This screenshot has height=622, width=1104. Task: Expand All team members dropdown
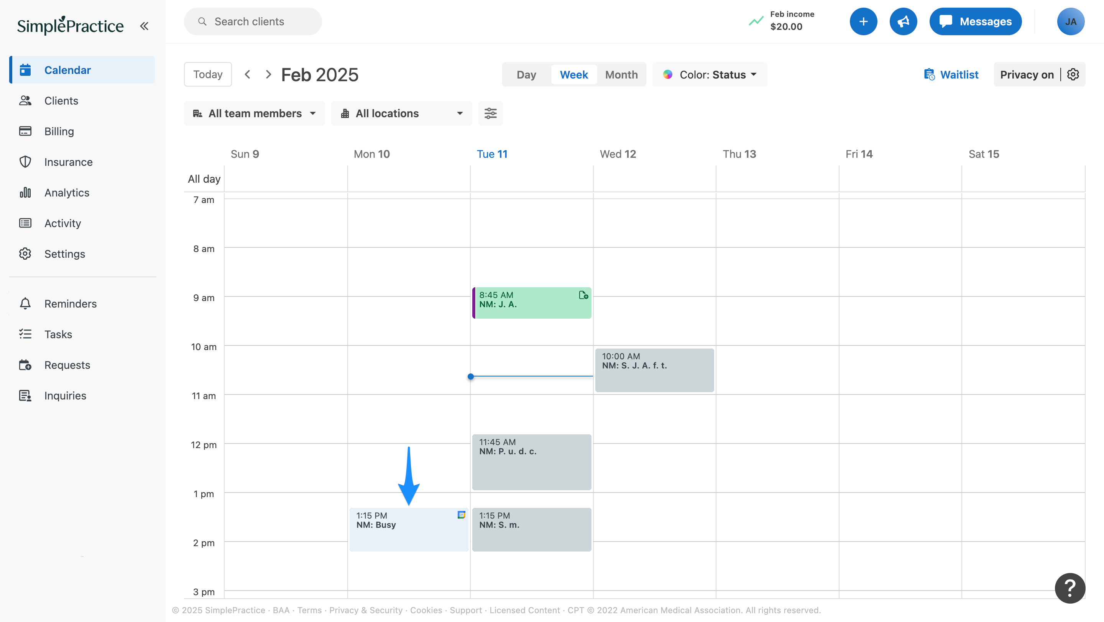pyautogui.click(x=255, y=113)
